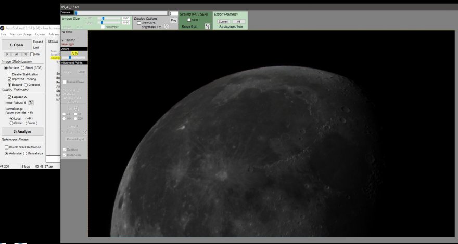Open the Advanced menu
The height and width of the screenshot is (244, 458).
pyautogui.click(x=54, y=34)
